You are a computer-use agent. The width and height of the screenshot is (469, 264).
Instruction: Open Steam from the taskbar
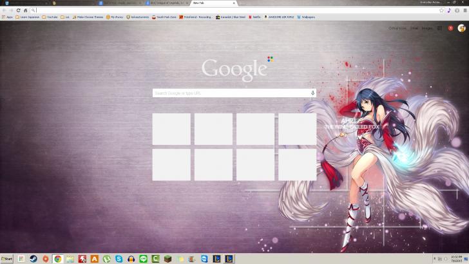pyautogui.click(x=33, y=259)
